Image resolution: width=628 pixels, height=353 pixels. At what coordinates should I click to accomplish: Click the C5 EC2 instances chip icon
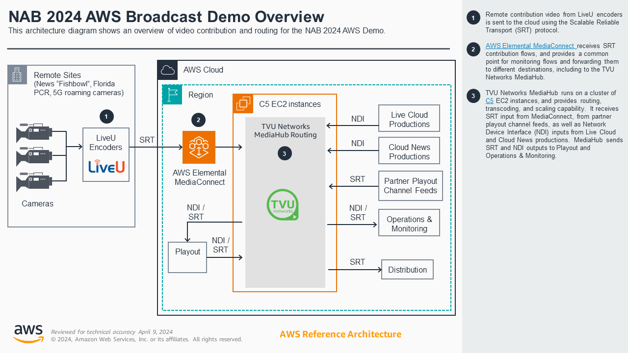243,104
